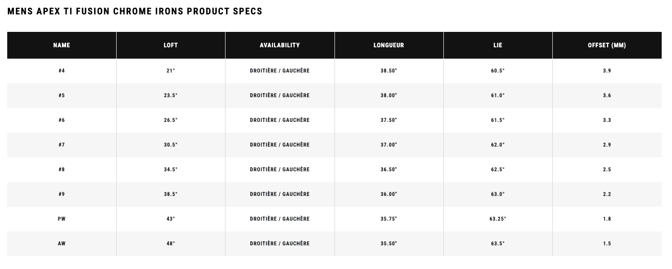This screenshot has width=672, height=269.
Task: Select the 2.2 offset value
Action: click(x=607, y=194)
